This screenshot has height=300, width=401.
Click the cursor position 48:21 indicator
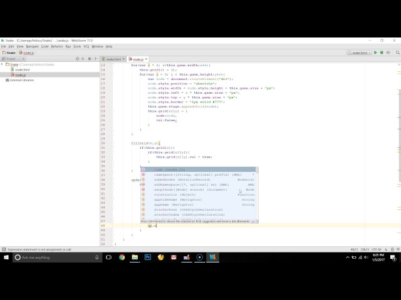point(354,249)
